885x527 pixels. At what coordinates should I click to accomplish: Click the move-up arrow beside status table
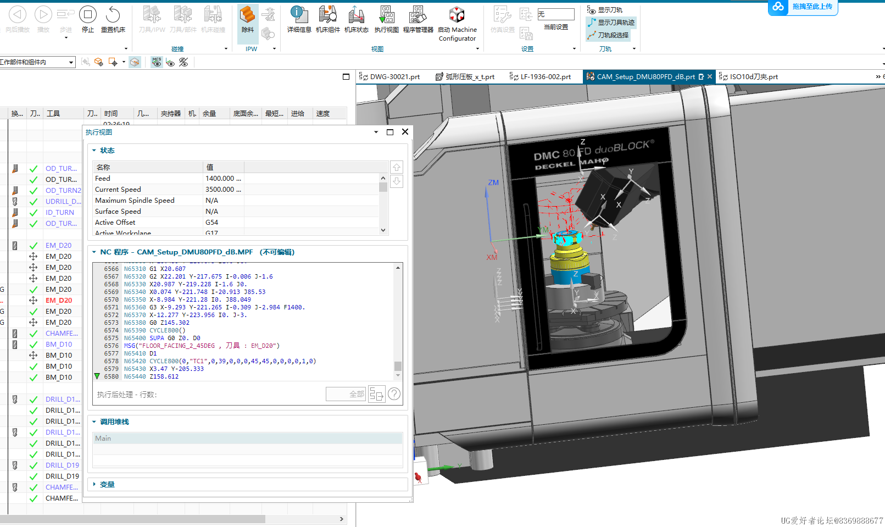click(397, 167)
